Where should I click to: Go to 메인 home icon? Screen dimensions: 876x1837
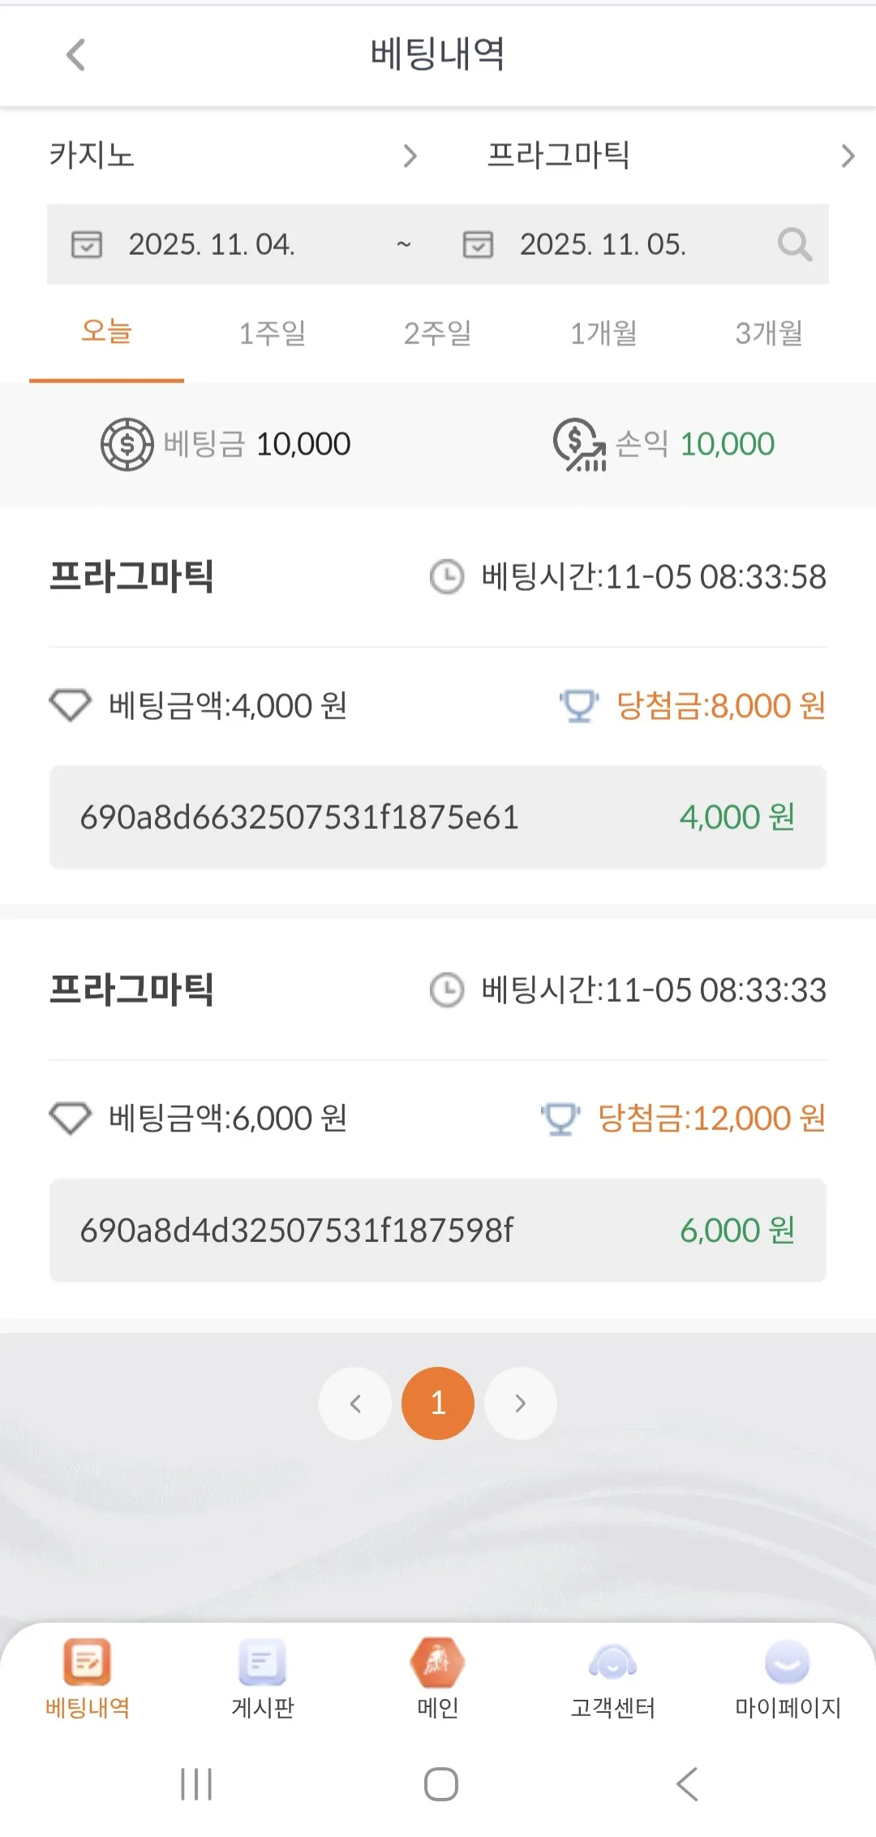(x=438, y=1662)
